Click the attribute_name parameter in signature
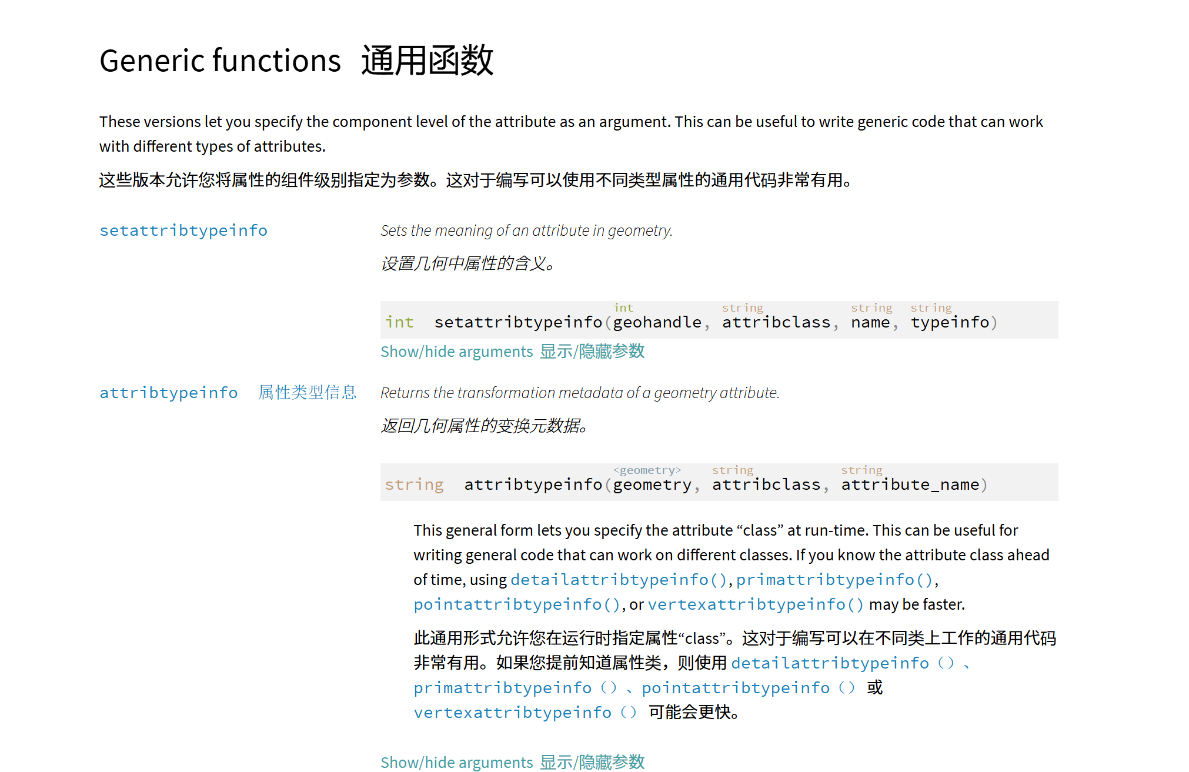 click(x=910, y=484)
